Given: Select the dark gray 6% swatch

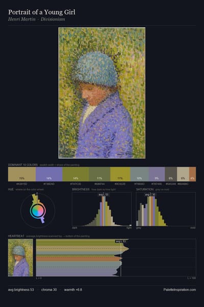Looking at the screenshot, I should [171, 174].
